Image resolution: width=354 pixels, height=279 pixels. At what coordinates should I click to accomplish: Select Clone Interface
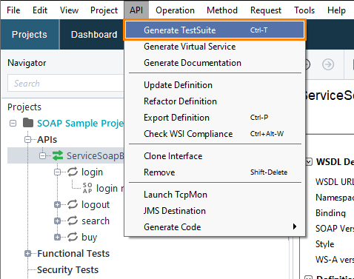[215, 156]
